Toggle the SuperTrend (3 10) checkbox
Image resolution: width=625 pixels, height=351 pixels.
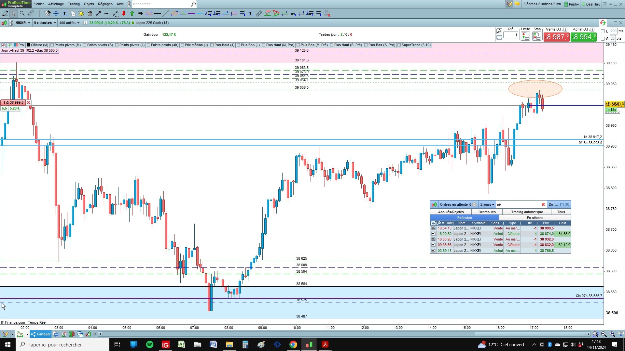click(x=399, y=45)
